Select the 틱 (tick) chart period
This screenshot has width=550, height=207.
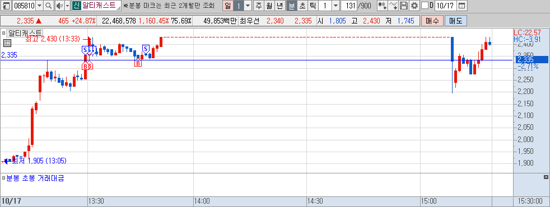(x=313, y=6)
